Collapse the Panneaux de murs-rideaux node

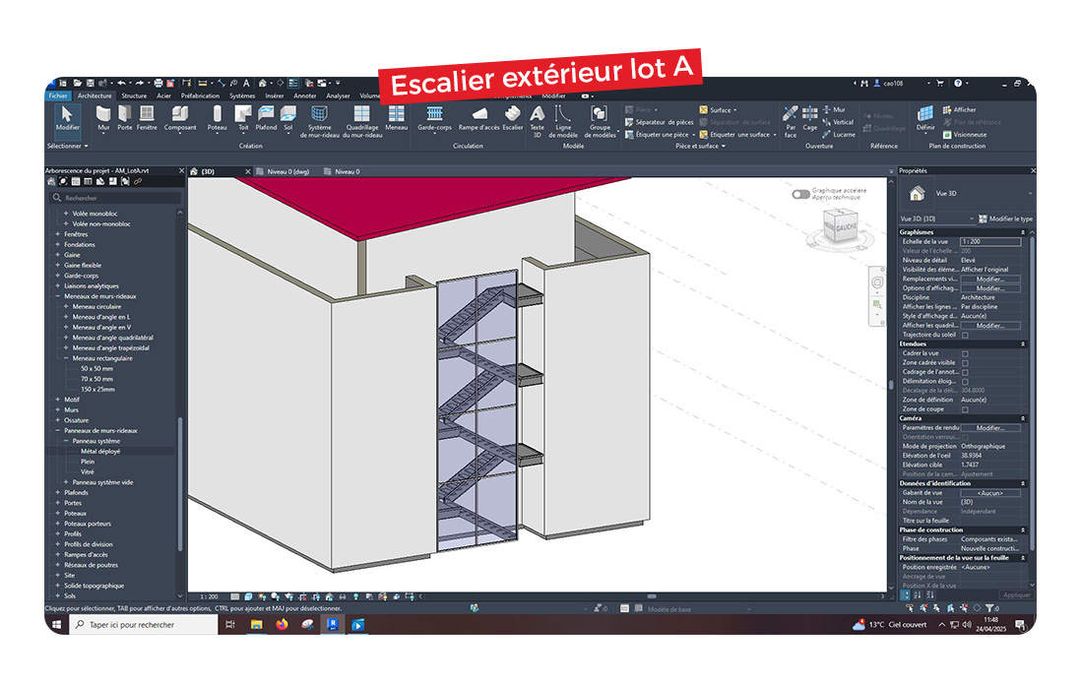tap(58, 430)
